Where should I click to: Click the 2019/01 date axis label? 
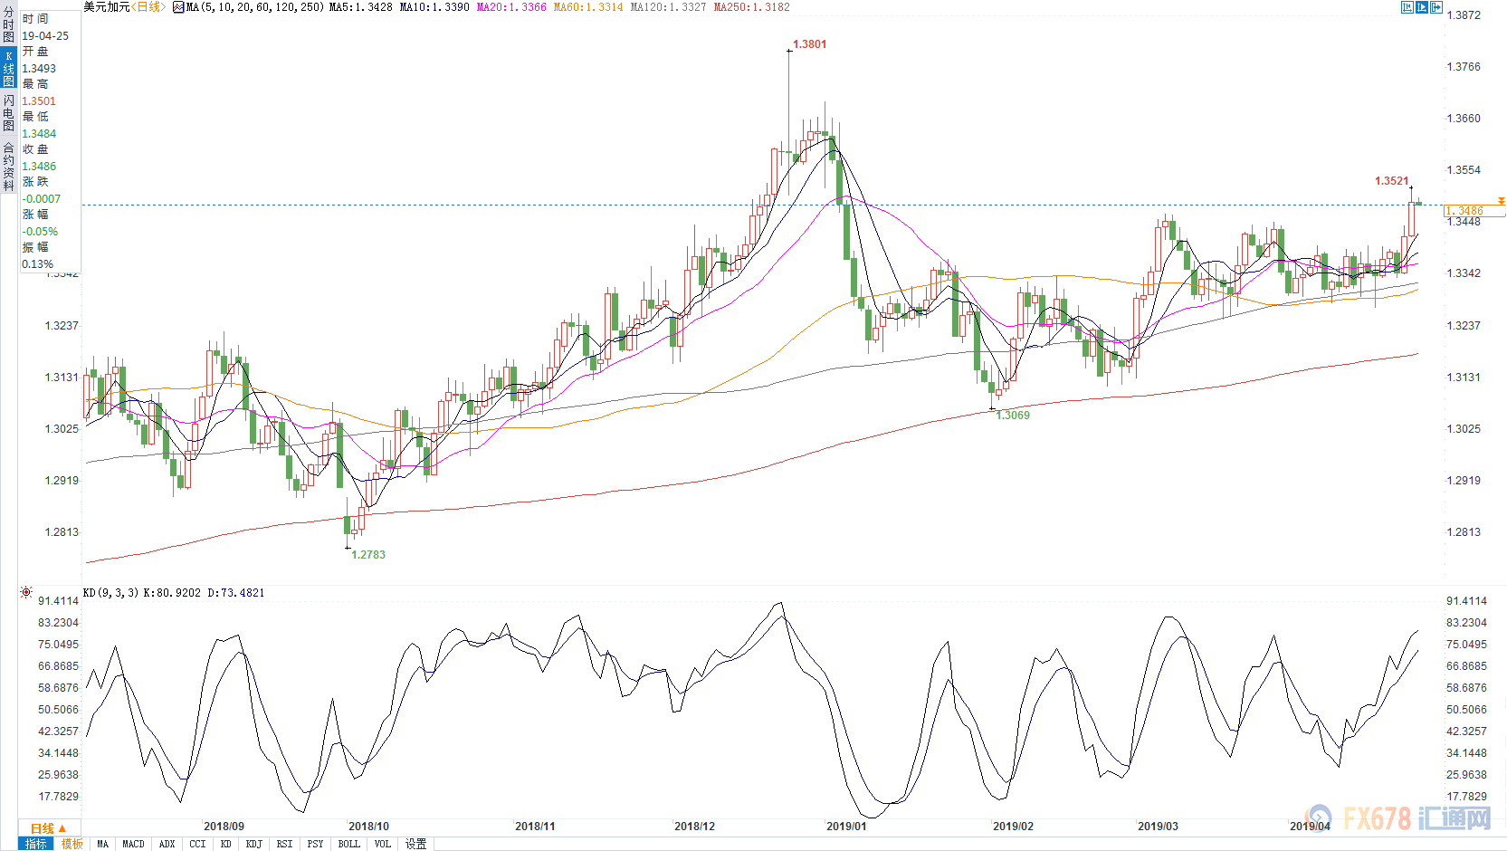click(x=846, y=827)
